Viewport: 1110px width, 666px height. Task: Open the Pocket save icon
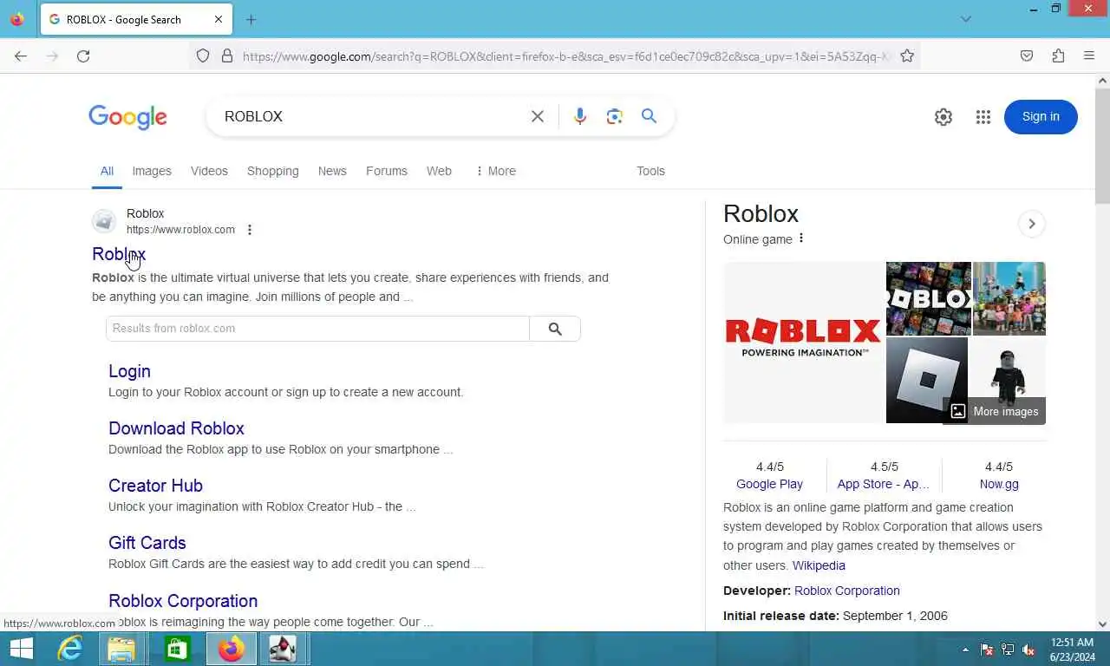click(x=1027, y=55)
